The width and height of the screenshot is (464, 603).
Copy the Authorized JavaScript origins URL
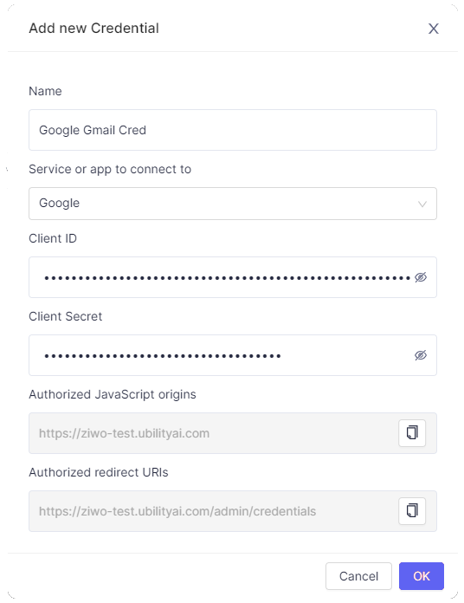[412, 433]
